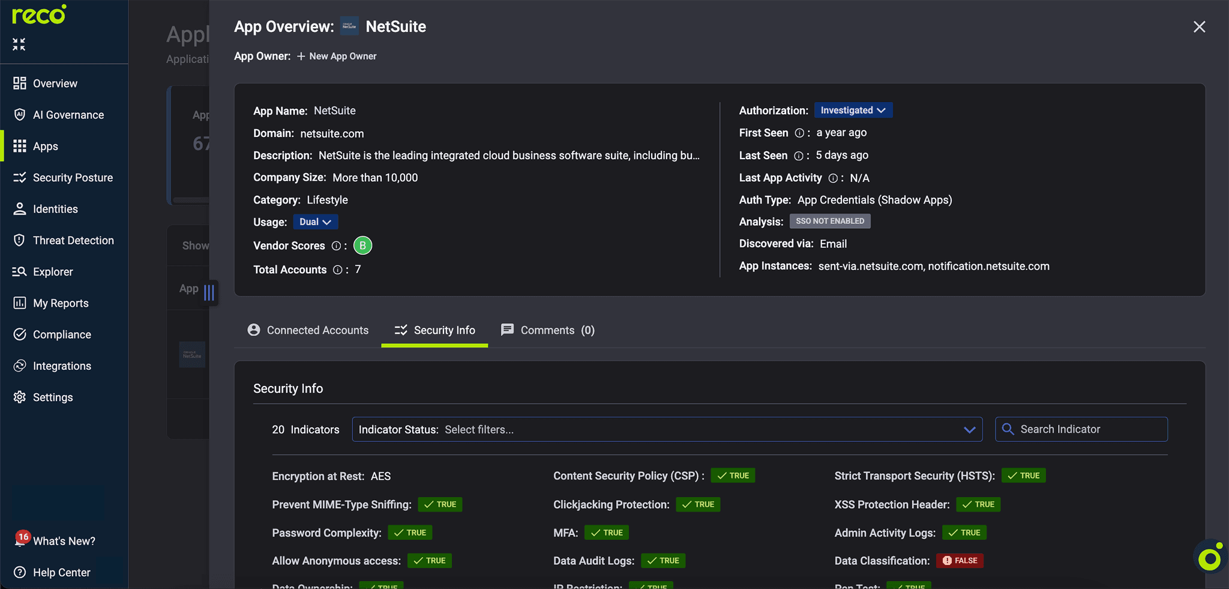Screen dimensions: 1229x589
Task: Click the TRUE badge for Admin Activity Logs
Action: pyautogui.click(x=964, y=533)
